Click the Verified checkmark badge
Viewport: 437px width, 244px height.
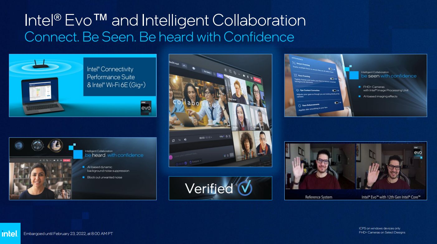point(245,188)
